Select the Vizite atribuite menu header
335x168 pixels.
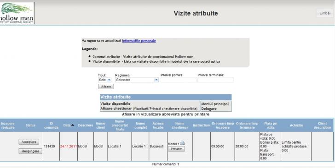point(166,97)
